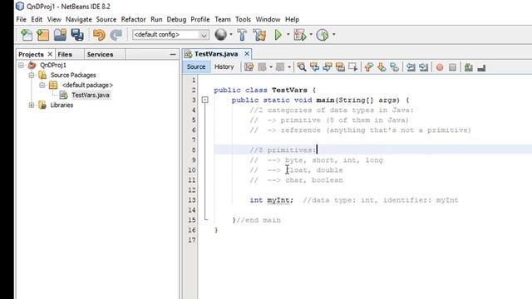Image resolution: width=532 pixels, height=299 pixels.
Task: Collapse the QnDProj1 project node
Action: pyautogui.click(x=21, y=65)
